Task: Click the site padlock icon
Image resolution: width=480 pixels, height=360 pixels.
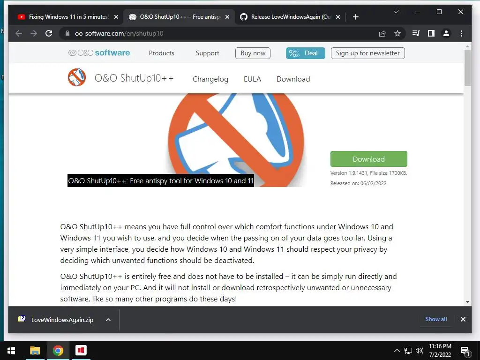Action: tap(67, 33)
